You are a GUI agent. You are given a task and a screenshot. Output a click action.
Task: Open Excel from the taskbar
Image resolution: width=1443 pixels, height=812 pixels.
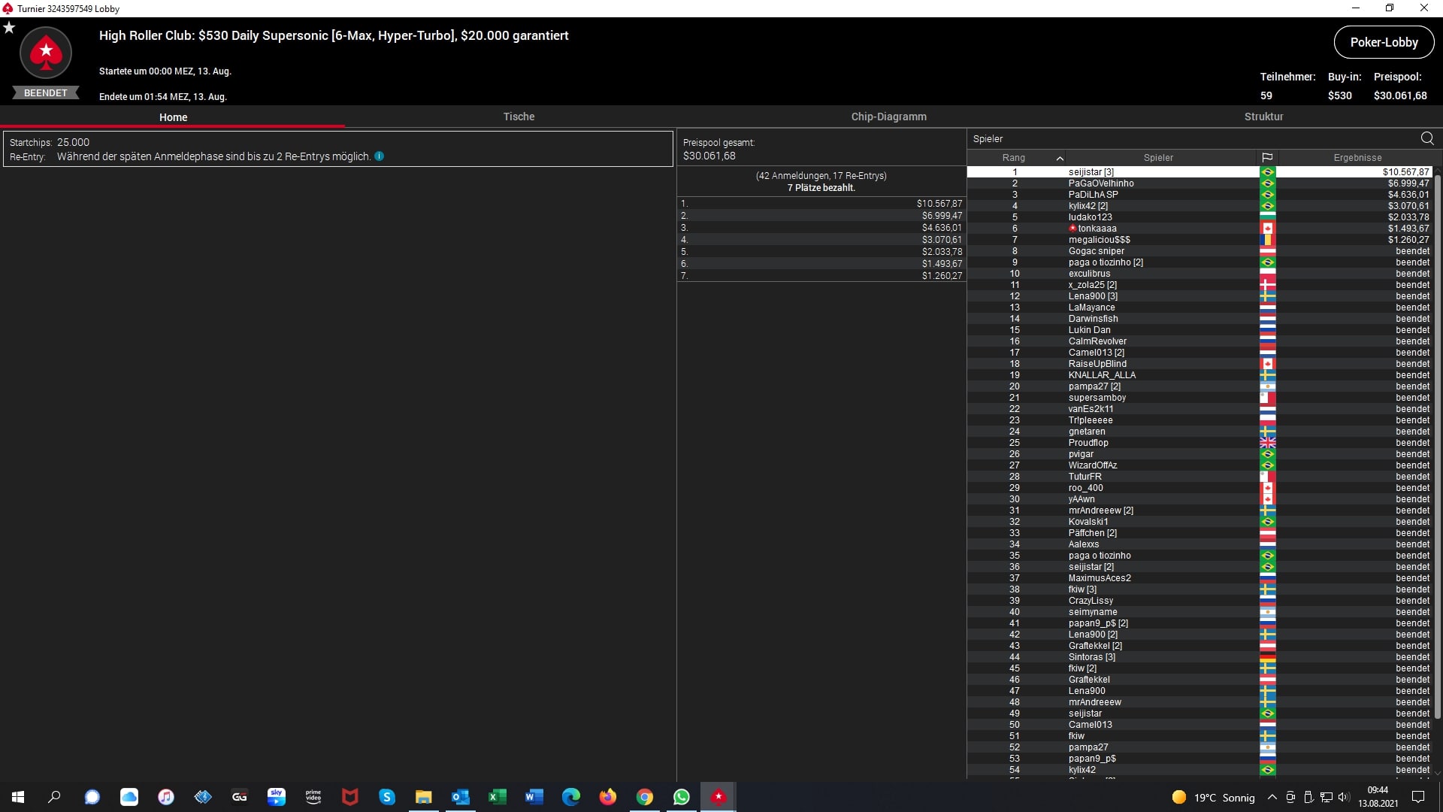pyautogui.click(x=497, y=797)
